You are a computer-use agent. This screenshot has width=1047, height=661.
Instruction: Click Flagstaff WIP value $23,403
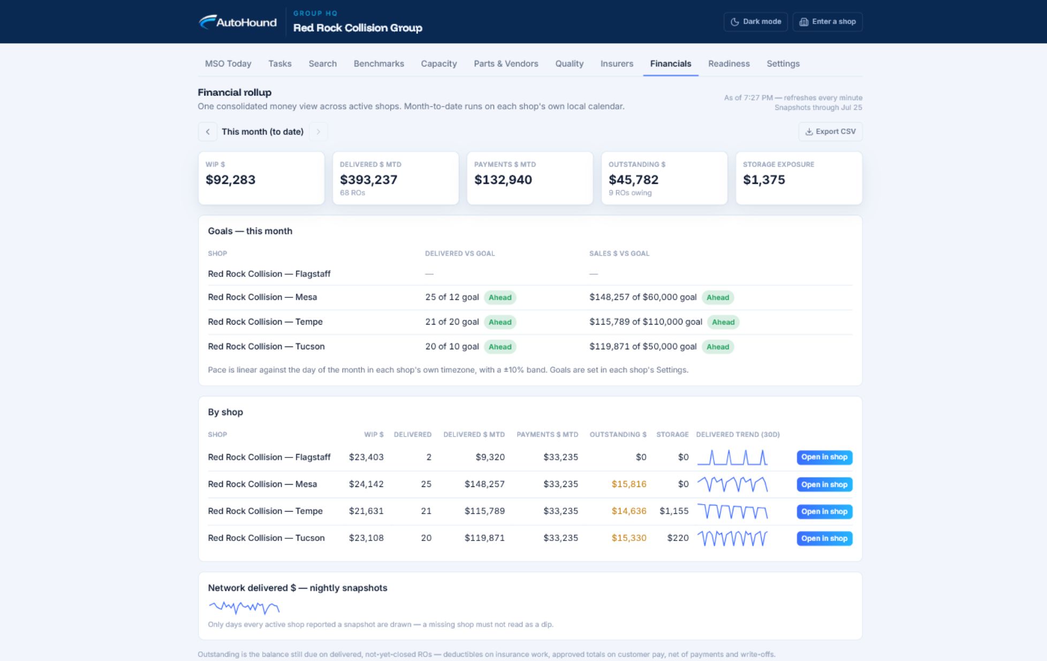tap(366, 457)
